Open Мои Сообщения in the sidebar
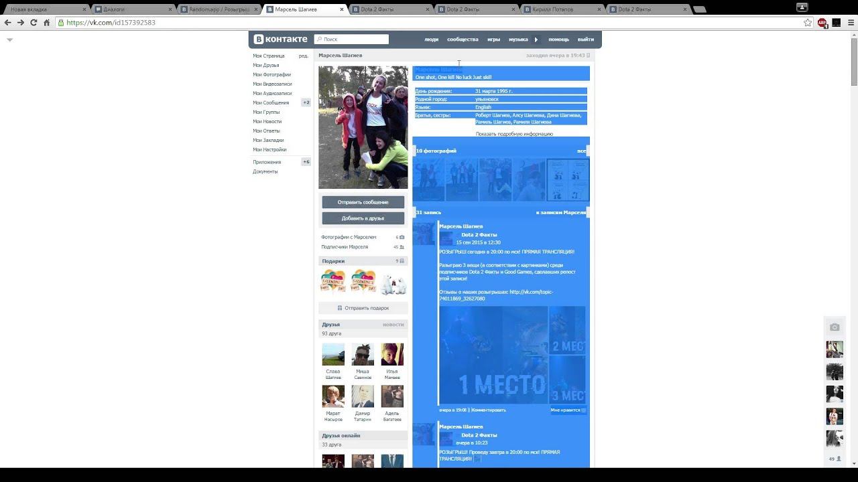Viewport: 858px width, 482px height. click(x=271, y=102)
